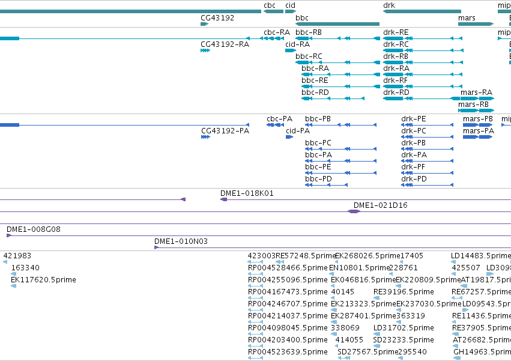This screenshot has height=361, width=511.
Task: Select the drk gene bar
Action: 422,11
